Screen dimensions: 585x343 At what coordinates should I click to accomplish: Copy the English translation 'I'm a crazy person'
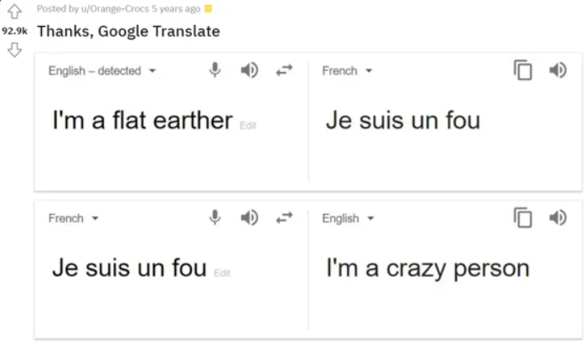click(x=523, y=218)
